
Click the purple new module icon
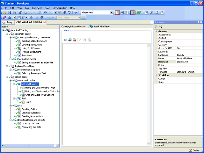point(5,18)
